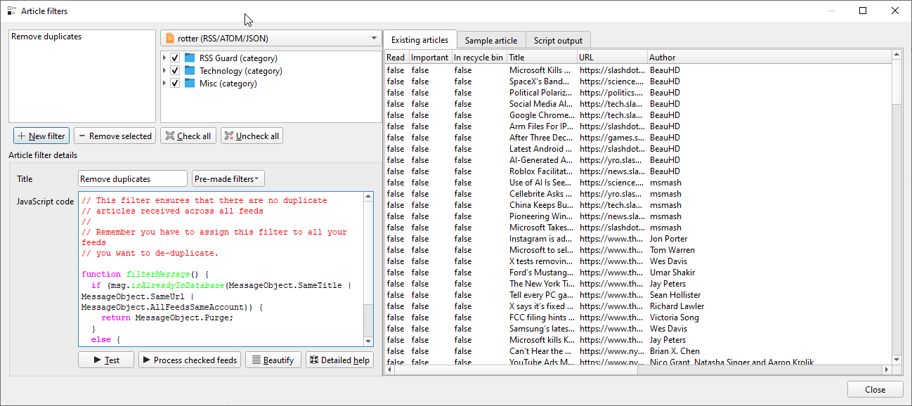Open Detailed help for filters
Viewport: 912px width, 406px height.
[x=339, y=360]
